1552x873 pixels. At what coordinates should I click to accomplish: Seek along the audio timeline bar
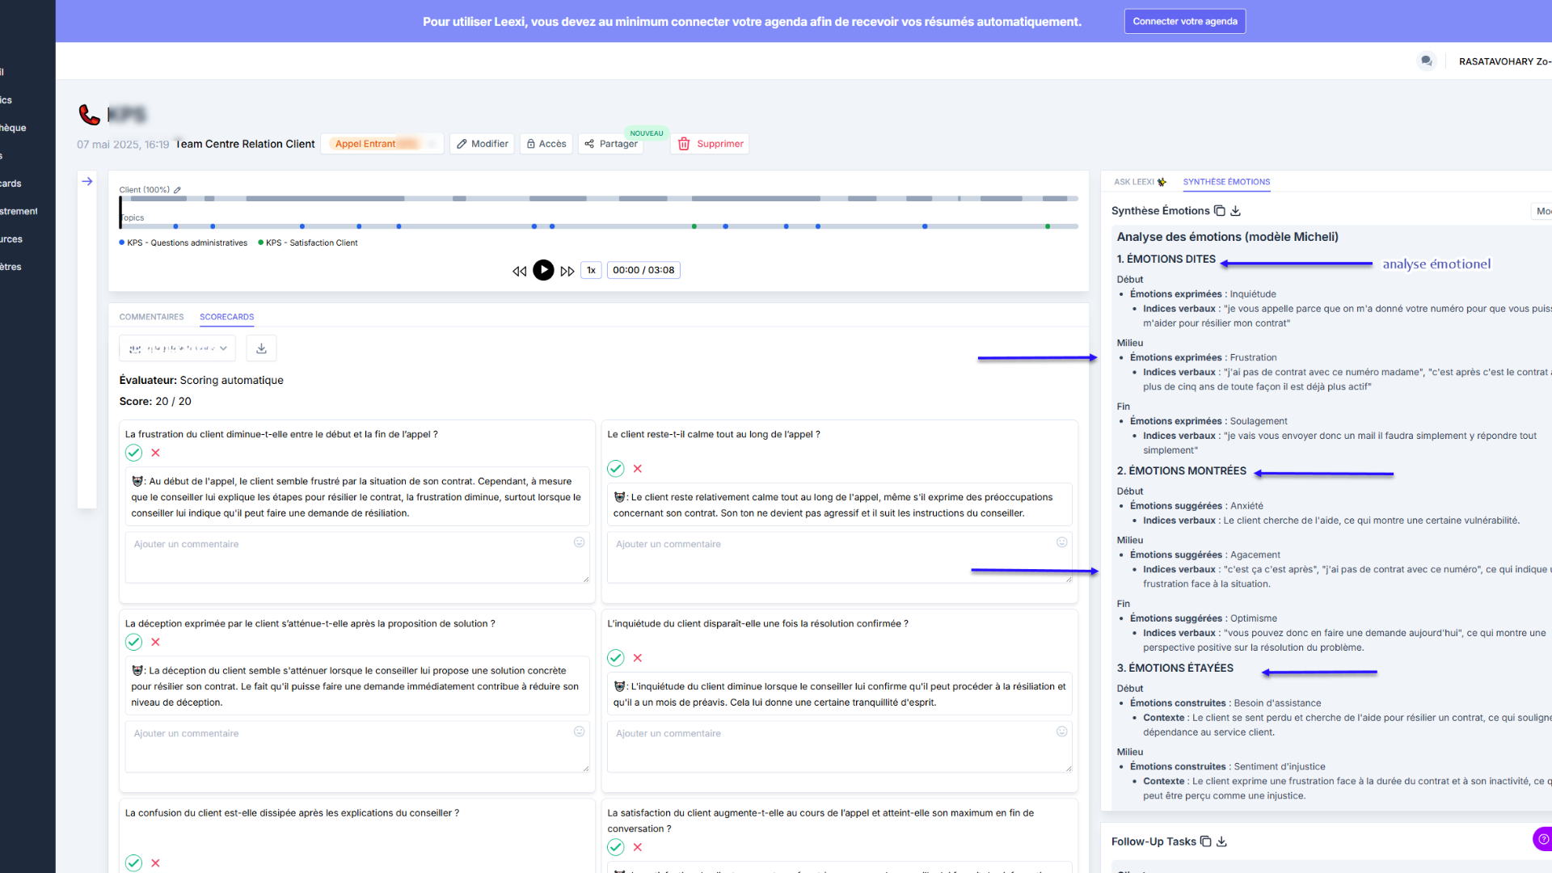(598, 198)
